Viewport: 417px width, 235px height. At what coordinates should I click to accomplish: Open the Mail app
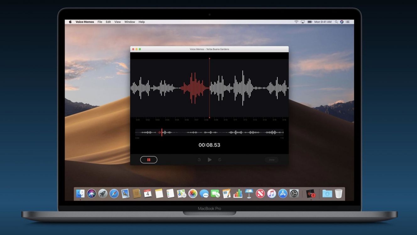pos(125,193)
